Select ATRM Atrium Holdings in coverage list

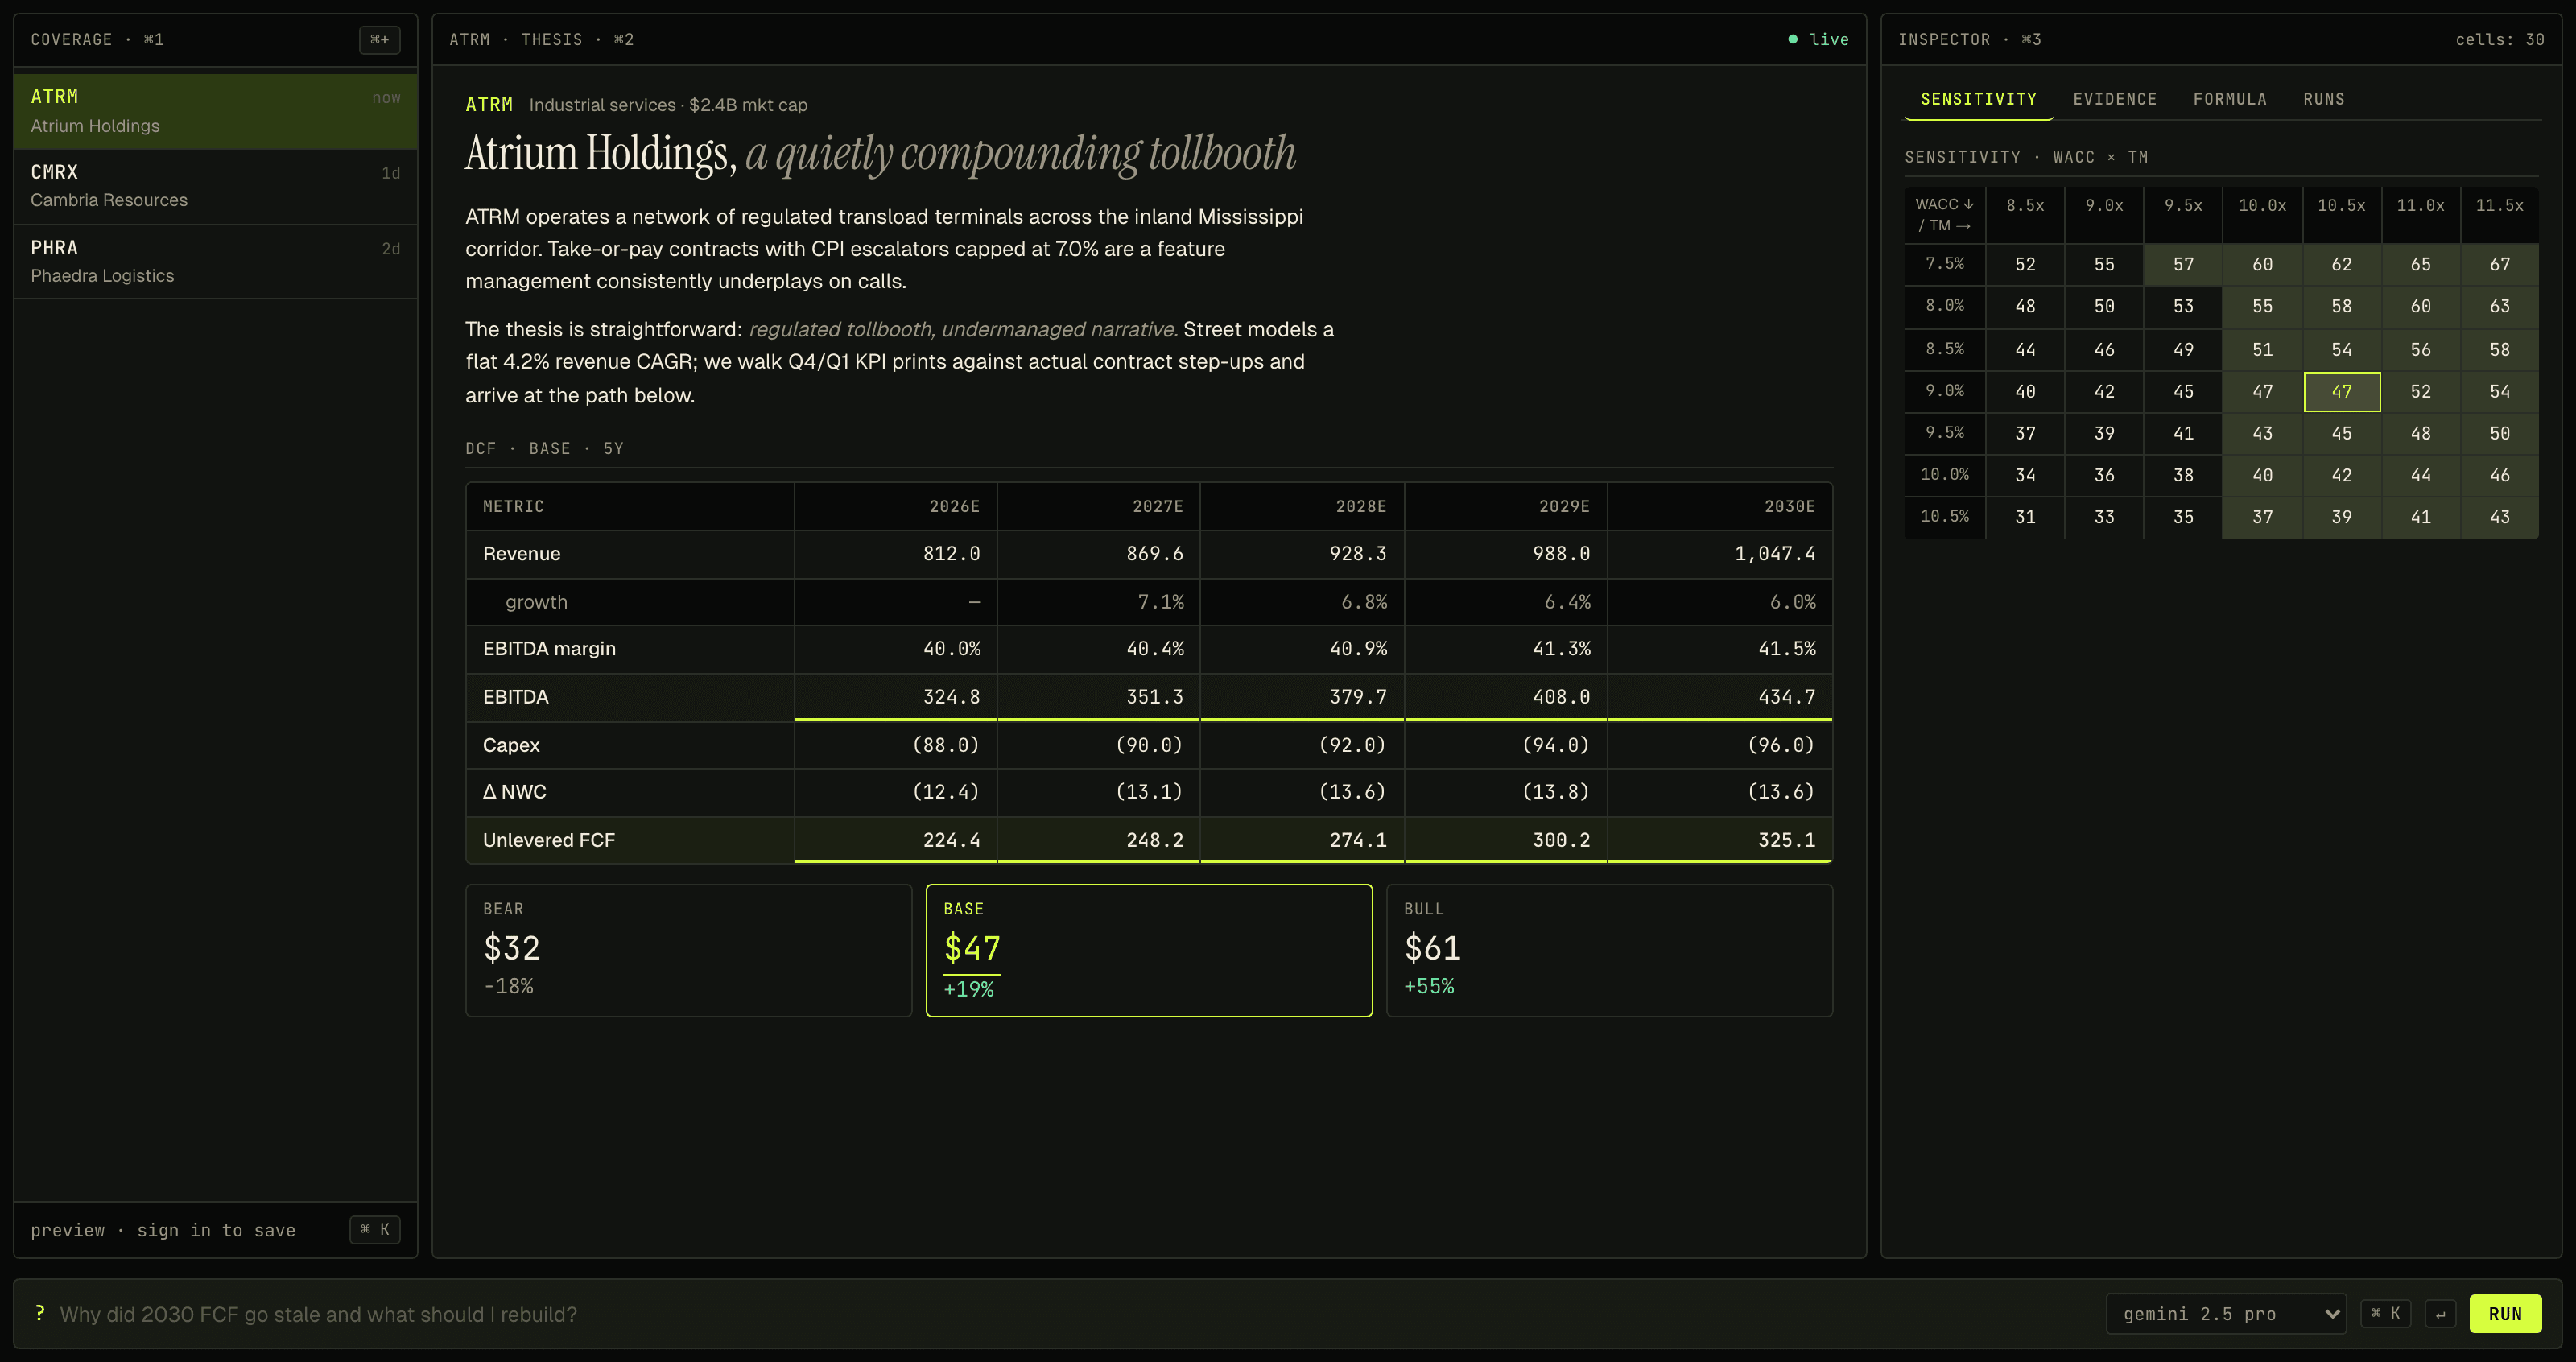(215, 111)
